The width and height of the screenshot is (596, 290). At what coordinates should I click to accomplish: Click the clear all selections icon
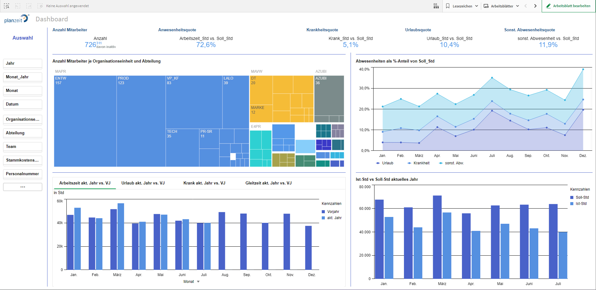(x=40, y=6)
